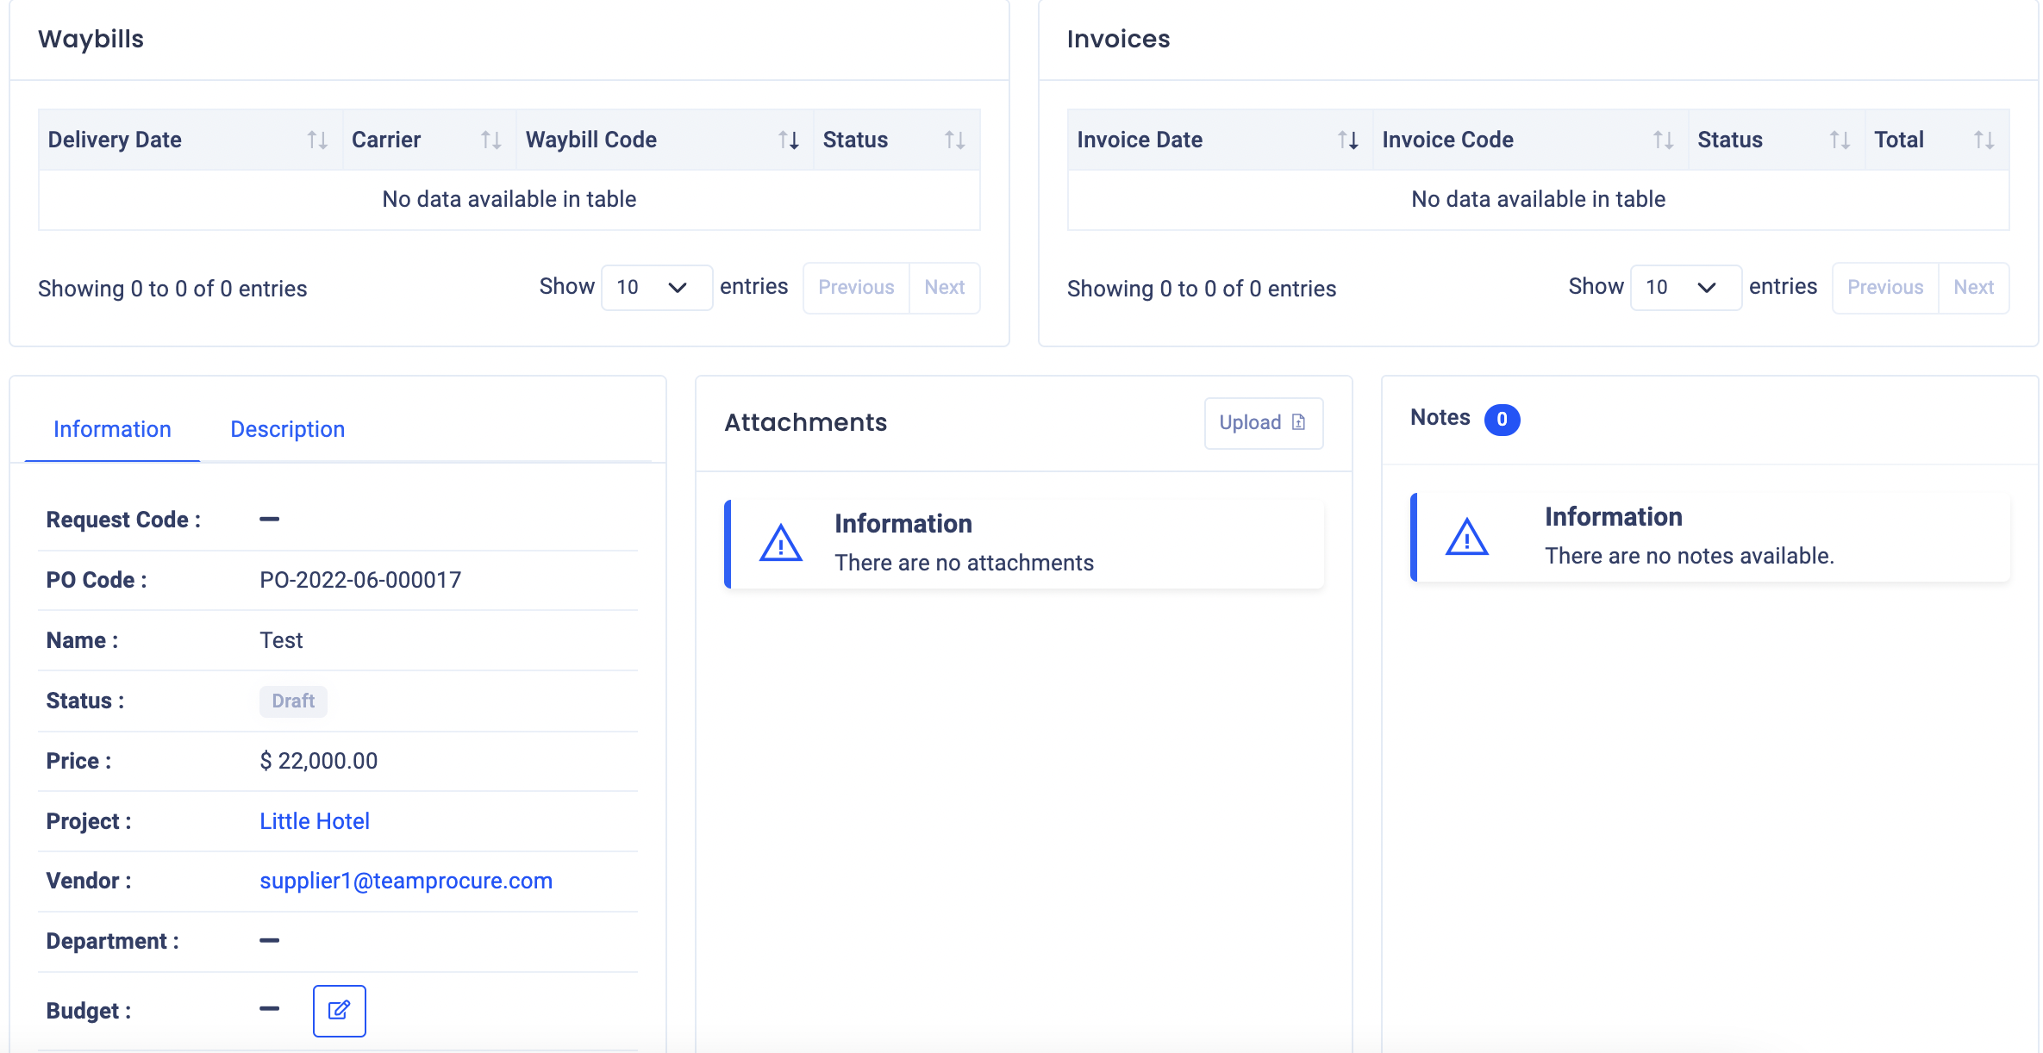The width and height of the screenshot is (2043, 1053).
Task: Click the Name value Test
Action: point(281,640)
